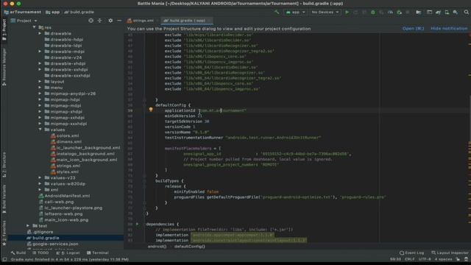Run the app with the green play button
Image resolution: width=471 pixels, height=265 pixels.
[347, 13]
